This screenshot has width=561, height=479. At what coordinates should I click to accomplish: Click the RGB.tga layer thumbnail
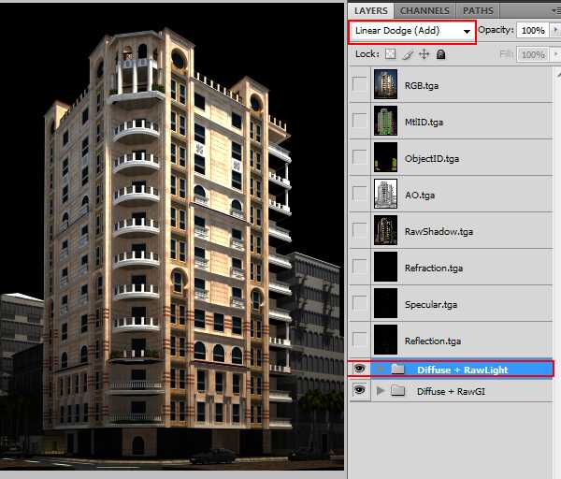pyautogui.click(x=385, y=84)
